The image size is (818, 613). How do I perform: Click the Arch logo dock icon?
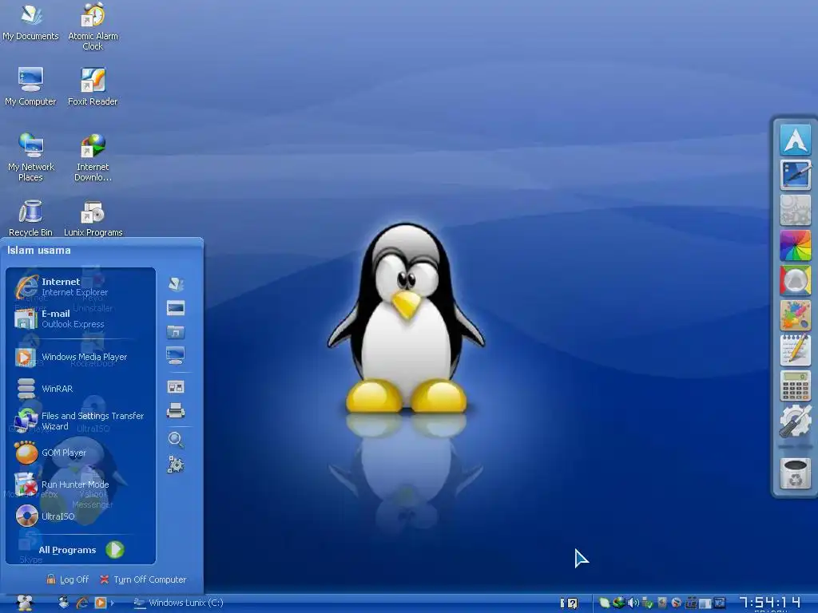pos(795,139)
